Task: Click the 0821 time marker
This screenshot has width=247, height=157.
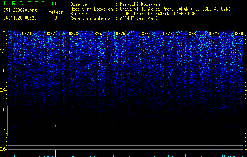Action: pos(27,34)
